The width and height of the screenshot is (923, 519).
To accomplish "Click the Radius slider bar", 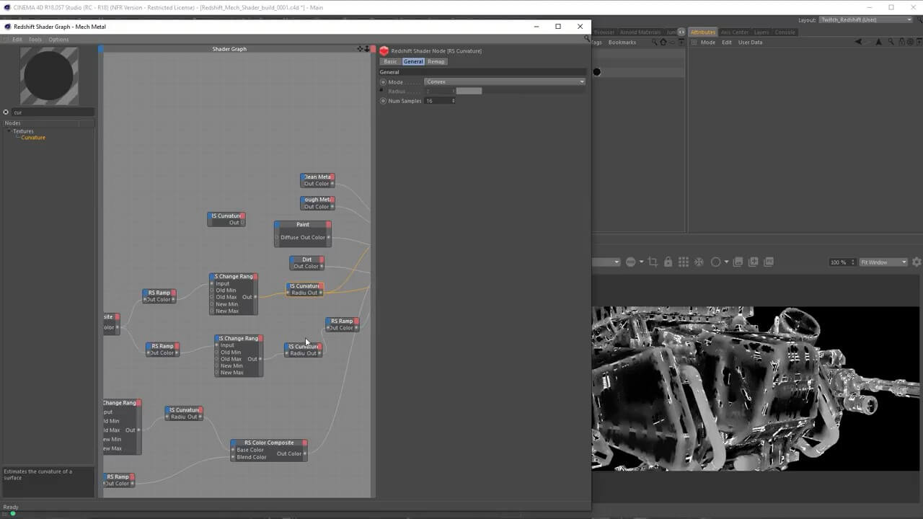I will pyautogui.click(x=469, y=92).
